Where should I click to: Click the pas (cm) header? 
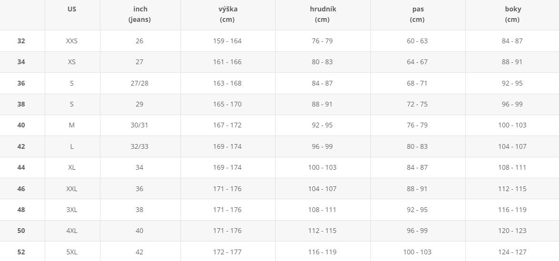click(417, 15)
